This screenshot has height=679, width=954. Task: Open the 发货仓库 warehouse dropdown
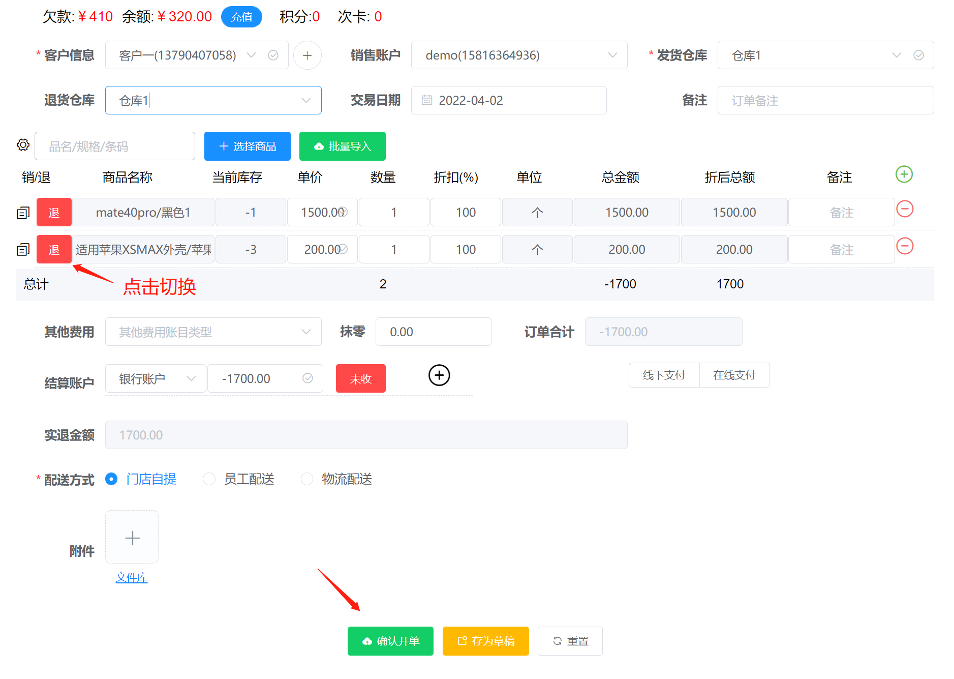pyautogui.click(x=825, y=55)
